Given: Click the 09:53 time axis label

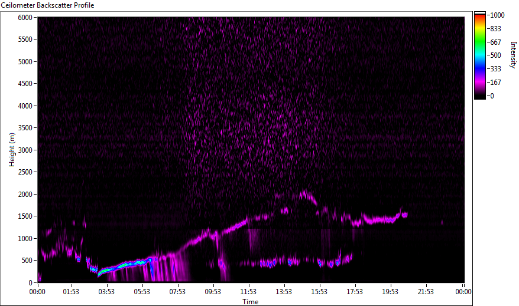Looking at the screenshot, I should click(213, 291).
